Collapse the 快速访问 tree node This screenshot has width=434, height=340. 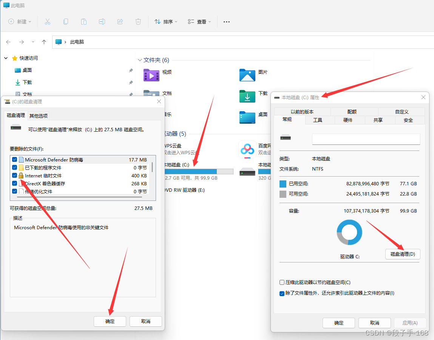coord(6,58)
